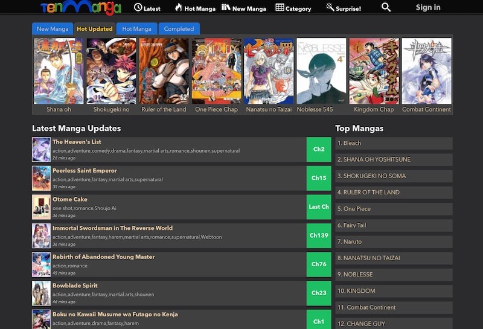483x329 pixels.
Task: Click the flame icon beside Hot Manga
Action: (178, 7)
